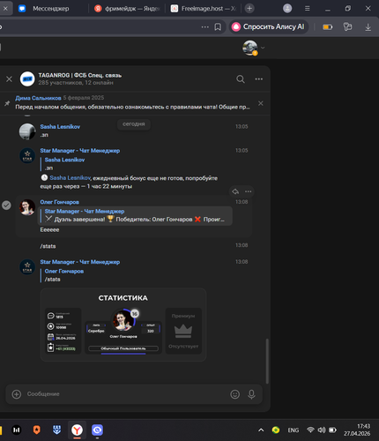Bookmark the current page
The height and width of the screenshot is (441, 379).
(218, 27)
